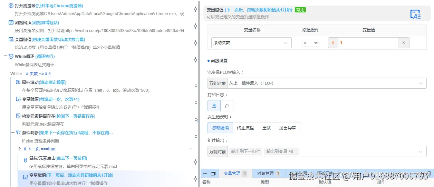Click the 条件判断 branch icon

(18, 133)
